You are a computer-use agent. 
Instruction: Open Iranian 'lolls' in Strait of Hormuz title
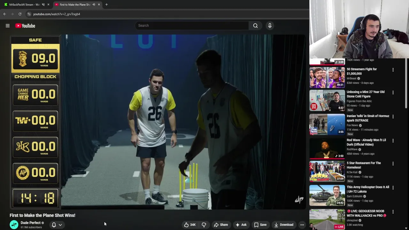[x=368, y=118]
